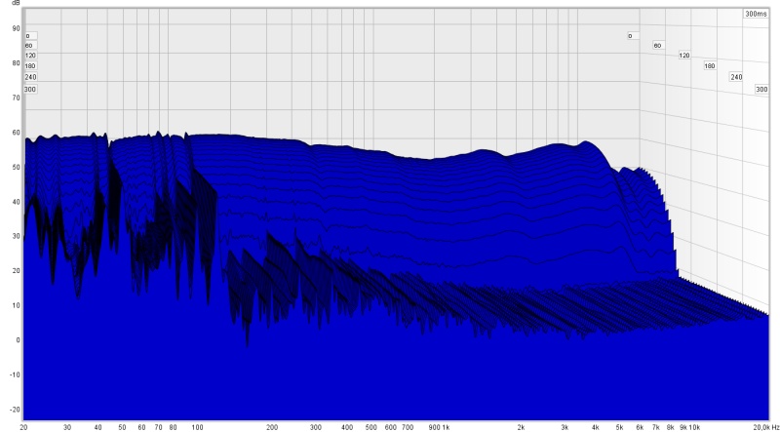780x432 pixels.
Task: Click the 300ms time span label
Action: [x=755, y=15]
